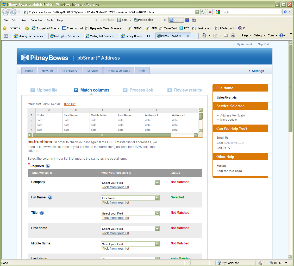The height and width of the screenshot is (266, 294).
Task: Click Pick from your list under Title
Action: [x=116, y=218]
